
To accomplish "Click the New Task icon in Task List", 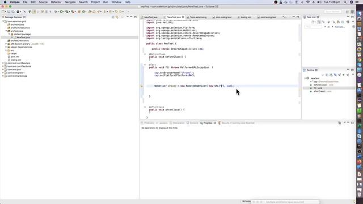I will 313,22.
